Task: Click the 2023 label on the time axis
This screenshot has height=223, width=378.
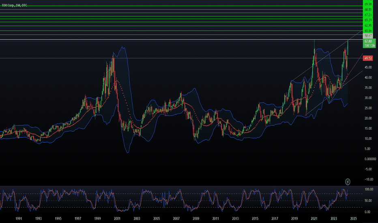Action: (334, 219)
